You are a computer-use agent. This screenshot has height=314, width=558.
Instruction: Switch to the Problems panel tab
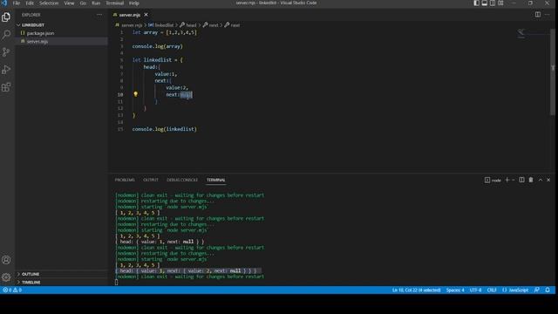pyautogui.click(x=125, y=180)
